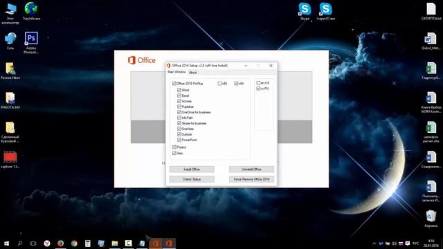
Task: Uncheck the Access component checkbox
Action: pos(179,101)
